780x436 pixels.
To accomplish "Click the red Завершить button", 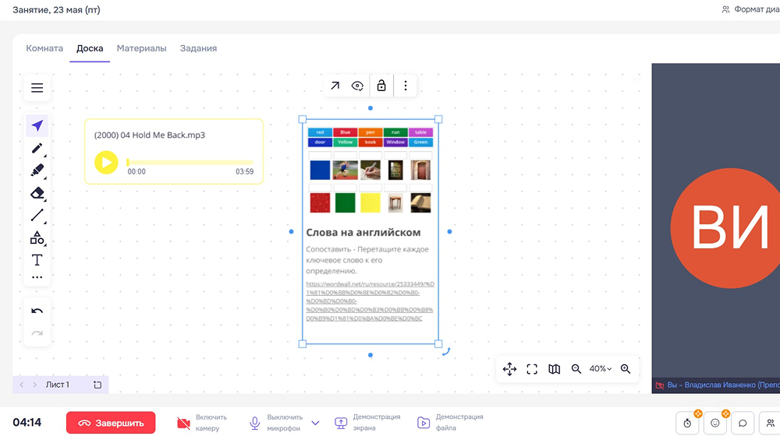I will (x=110, y=423).
